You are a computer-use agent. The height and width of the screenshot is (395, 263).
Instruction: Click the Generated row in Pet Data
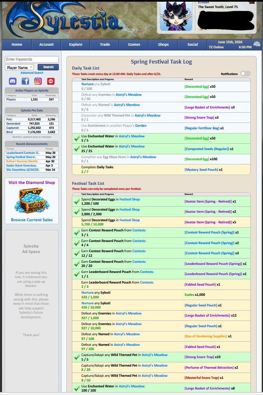[x=32, y=124]
